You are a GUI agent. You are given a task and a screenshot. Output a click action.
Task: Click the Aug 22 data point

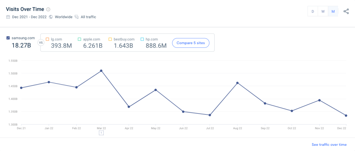pyautogui.click(x=237, y=83)
